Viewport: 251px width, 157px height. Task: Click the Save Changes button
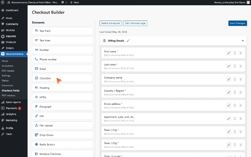(237, 23)
